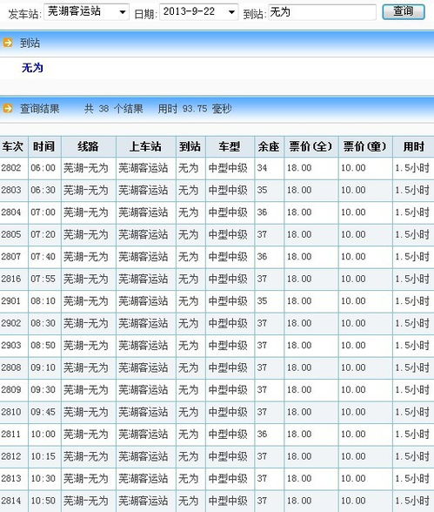
Task: Click child price 10.00 in row 2816
Action: click(x=353, y=279)
